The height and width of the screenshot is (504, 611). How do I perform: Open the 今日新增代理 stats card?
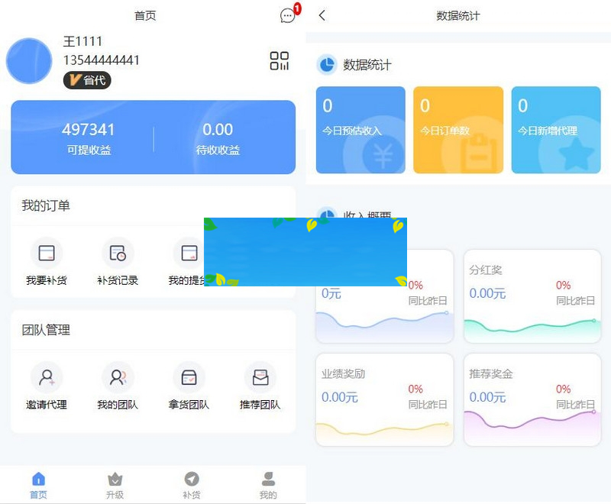point(556,130)
